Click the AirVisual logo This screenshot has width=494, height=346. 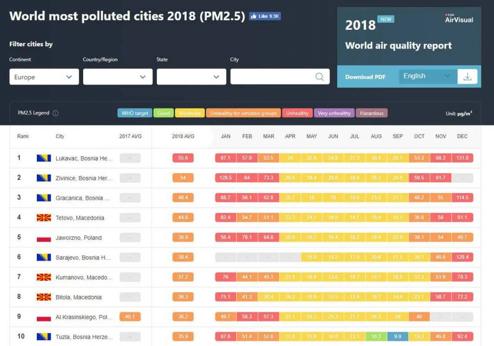pos(459,18)
